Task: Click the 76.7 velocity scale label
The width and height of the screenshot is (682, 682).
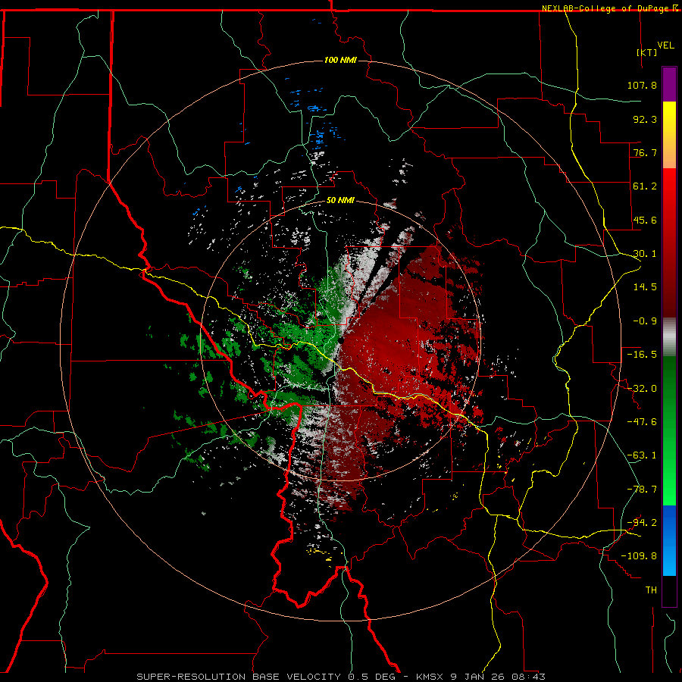Action: tap(645, 152)
